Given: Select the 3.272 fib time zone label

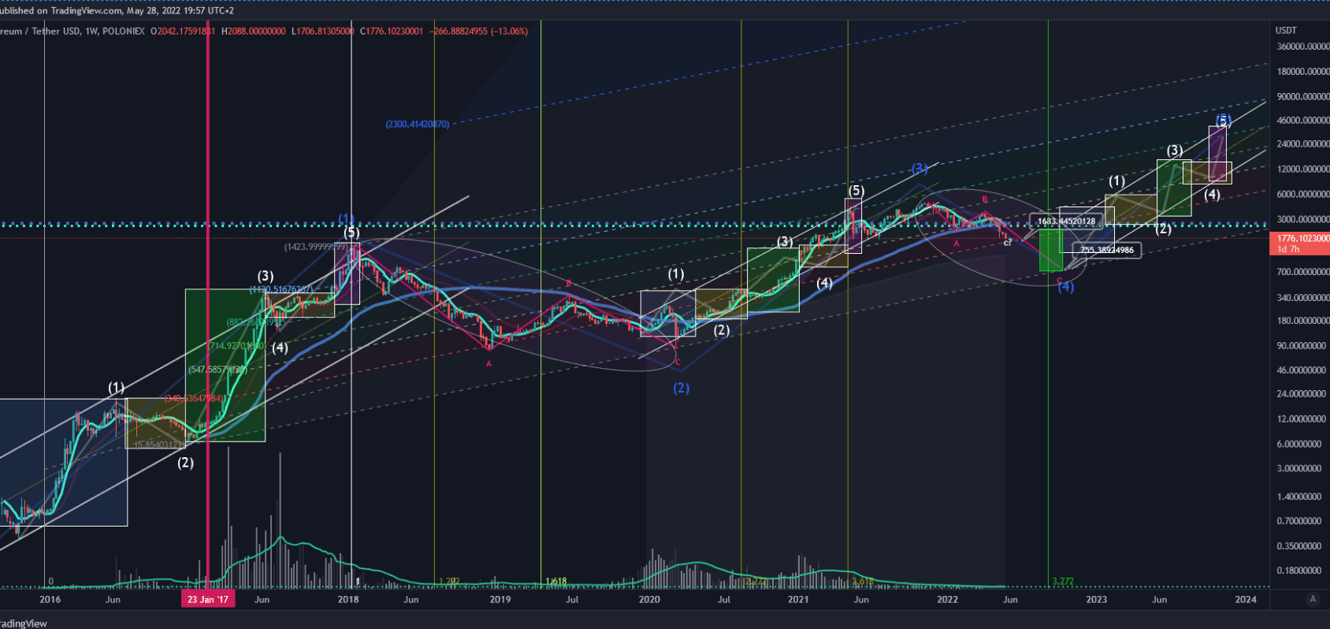Looking at the screenshot, I should [x=1063, y=582].
